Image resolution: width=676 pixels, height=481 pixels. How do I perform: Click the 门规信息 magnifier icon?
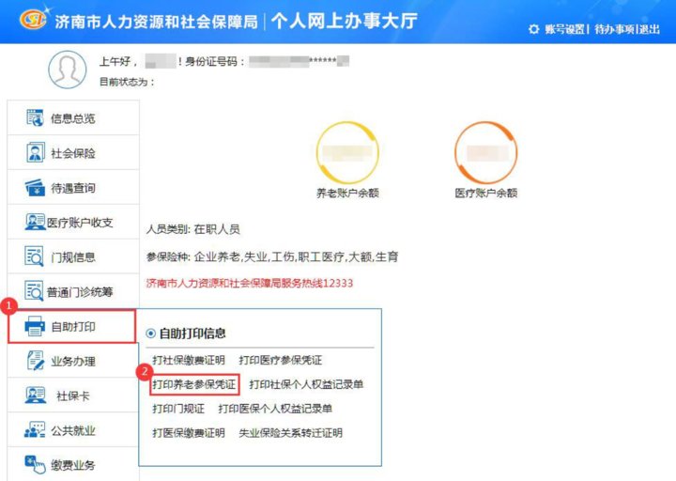pyautogui.click(x=34, y=256)
